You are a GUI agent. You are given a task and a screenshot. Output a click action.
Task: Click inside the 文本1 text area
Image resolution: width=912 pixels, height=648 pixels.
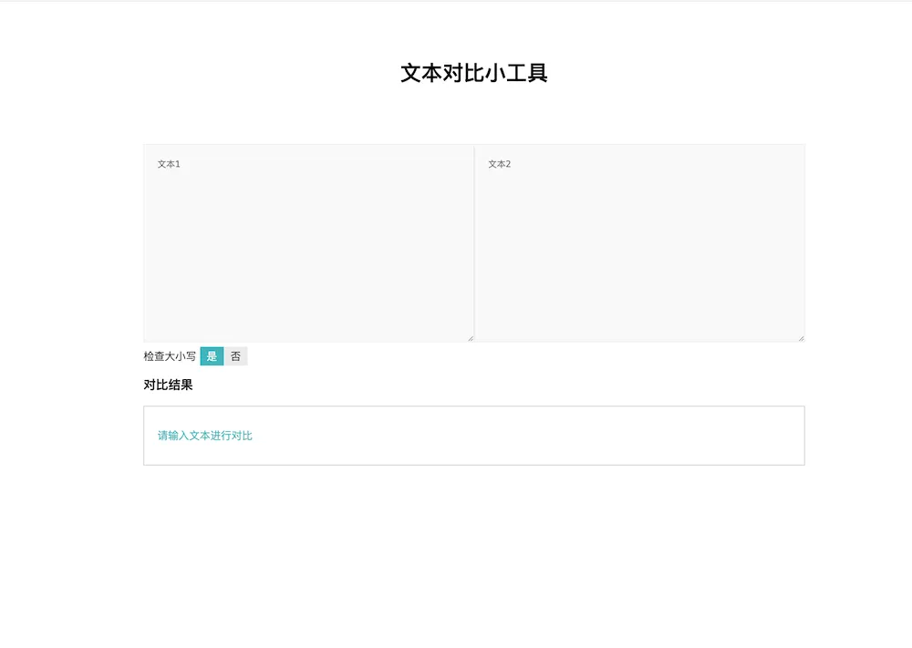[x=308, y=243]
